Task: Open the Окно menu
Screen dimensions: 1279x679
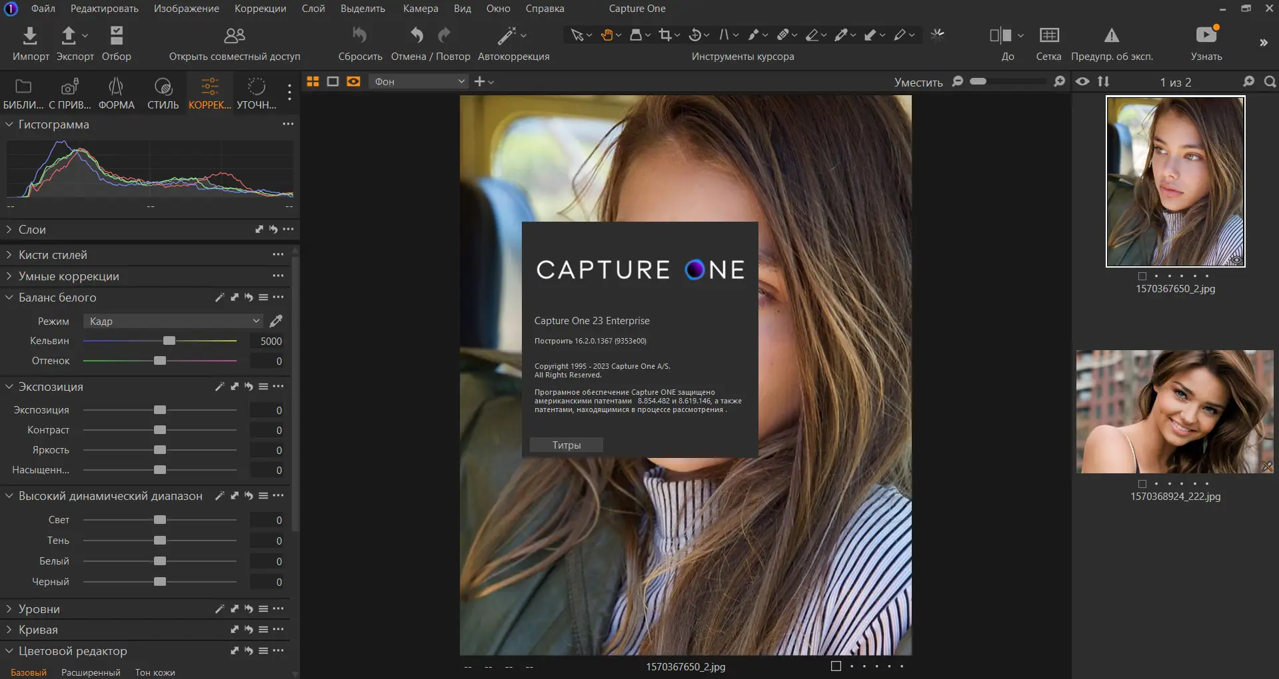Action: [498, 9]
